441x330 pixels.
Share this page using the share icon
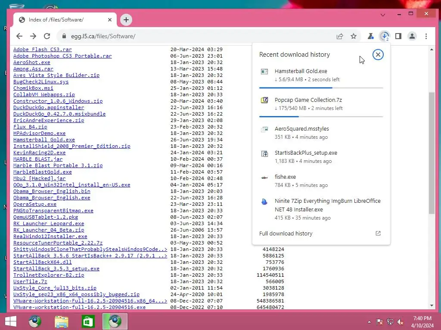[340, 36]
